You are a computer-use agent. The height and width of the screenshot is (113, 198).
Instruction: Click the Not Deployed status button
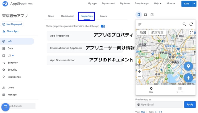12,24
